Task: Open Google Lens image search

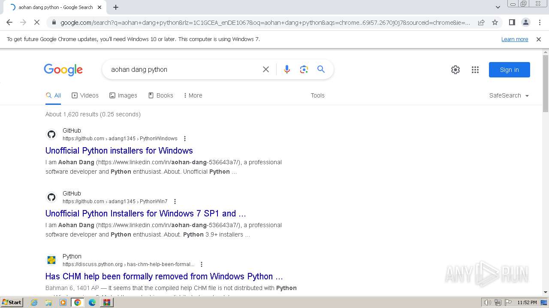Action: point(304,69)
